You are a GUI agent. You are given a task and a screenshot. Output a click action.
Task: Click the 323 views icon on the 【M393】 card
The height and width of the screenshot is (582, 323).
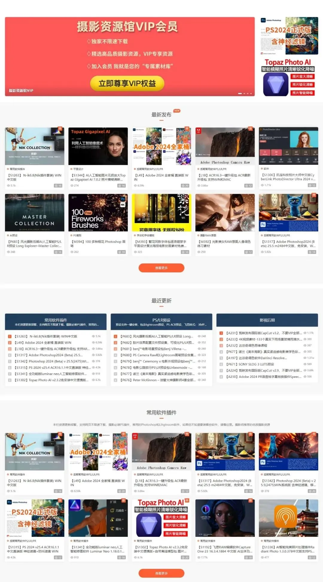pos(135,252)
